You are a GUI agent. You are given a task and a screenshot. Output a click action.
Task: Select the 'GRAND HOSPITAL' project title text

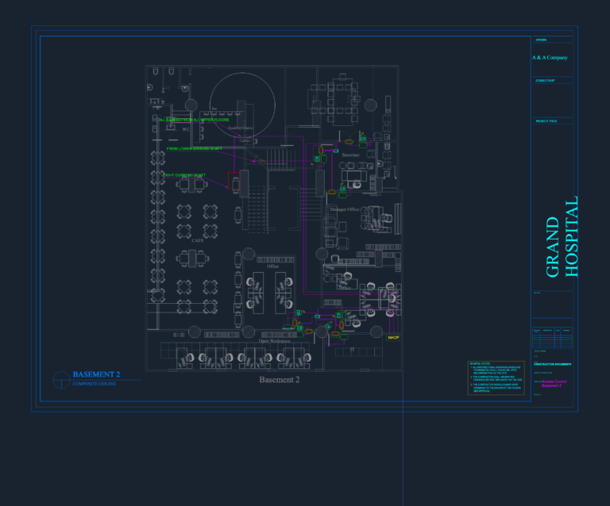562,237
